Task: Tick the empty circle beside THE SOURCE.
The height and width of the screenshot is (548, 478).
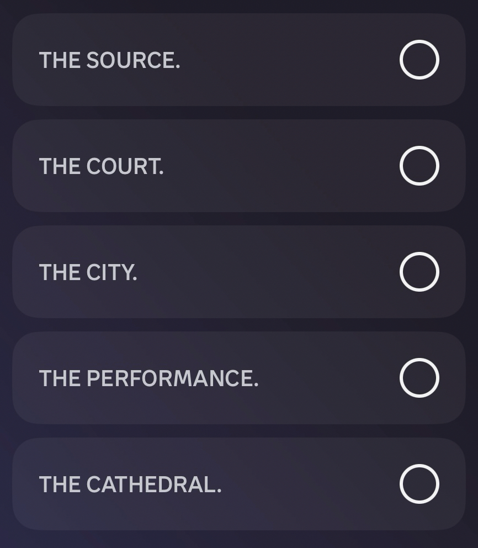Action: [419, 60]
